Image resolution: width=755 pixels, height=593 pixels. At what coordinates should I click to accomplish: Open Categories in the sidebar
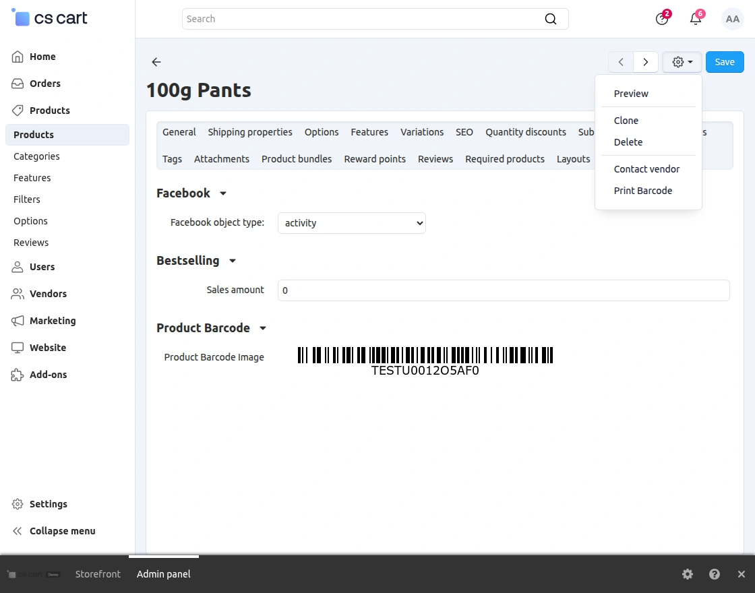click(36, 156)
